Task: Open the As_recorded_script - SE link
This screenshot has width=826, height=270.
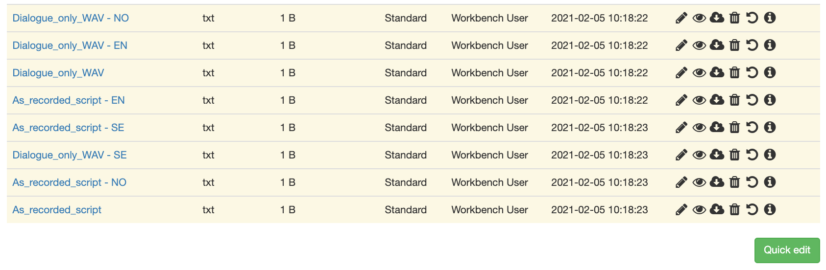Action: tap(68, 128)
